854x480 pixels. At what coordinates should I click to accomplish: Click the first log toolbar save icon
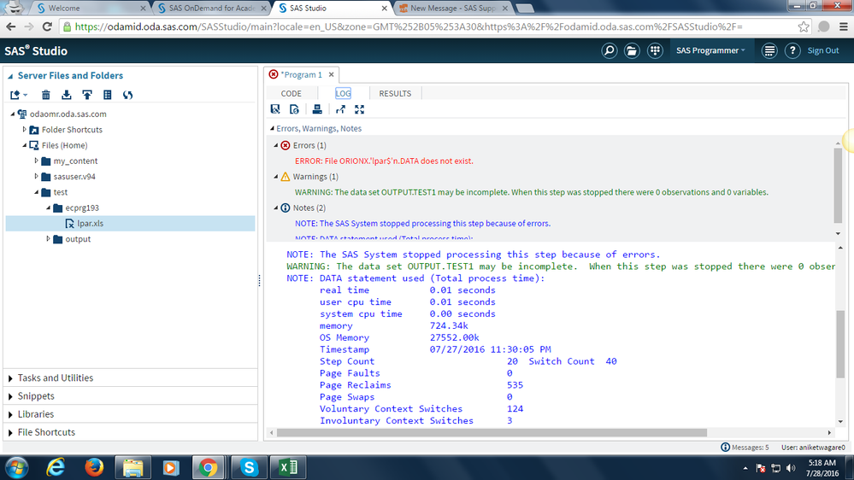275,109
